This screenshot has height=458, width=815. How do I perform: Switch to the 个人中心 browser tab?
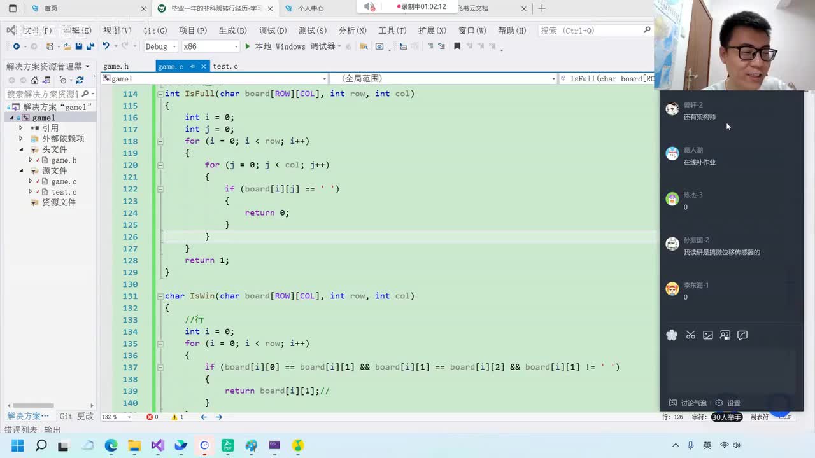(311, 8)
